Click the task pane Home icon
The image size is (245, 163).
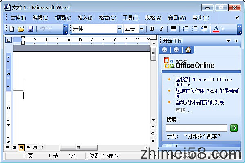pos(188,50)
